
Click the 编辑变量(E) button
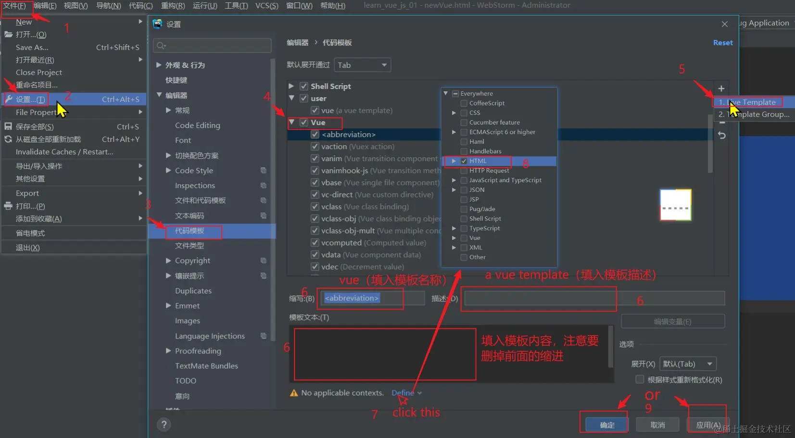(673, 322)
